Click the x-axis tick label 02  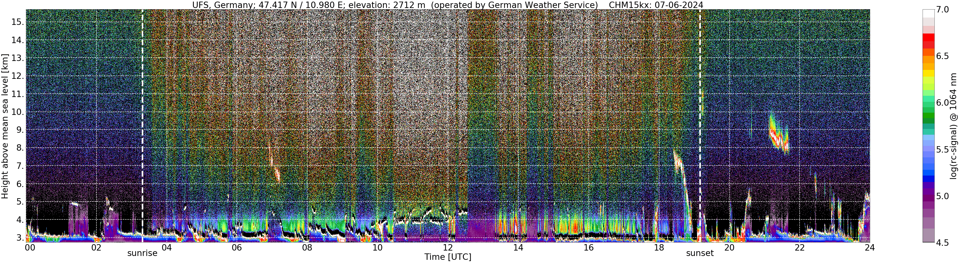tap(96, 248)
